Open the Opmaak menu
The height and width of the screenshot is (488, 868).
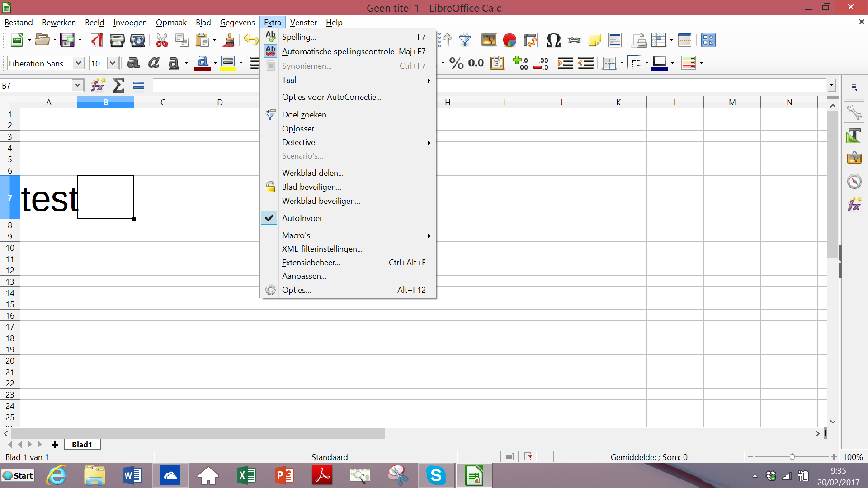coord(171,23)
